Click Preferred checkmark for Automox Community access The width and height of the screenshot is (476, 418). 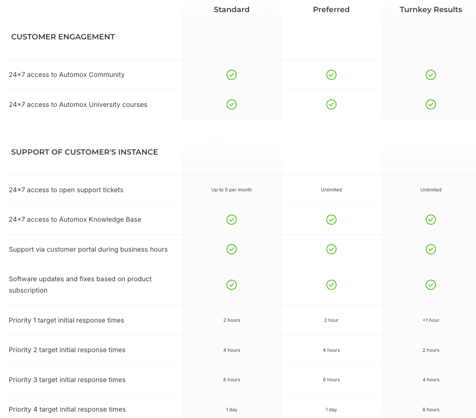click(331, 75)
